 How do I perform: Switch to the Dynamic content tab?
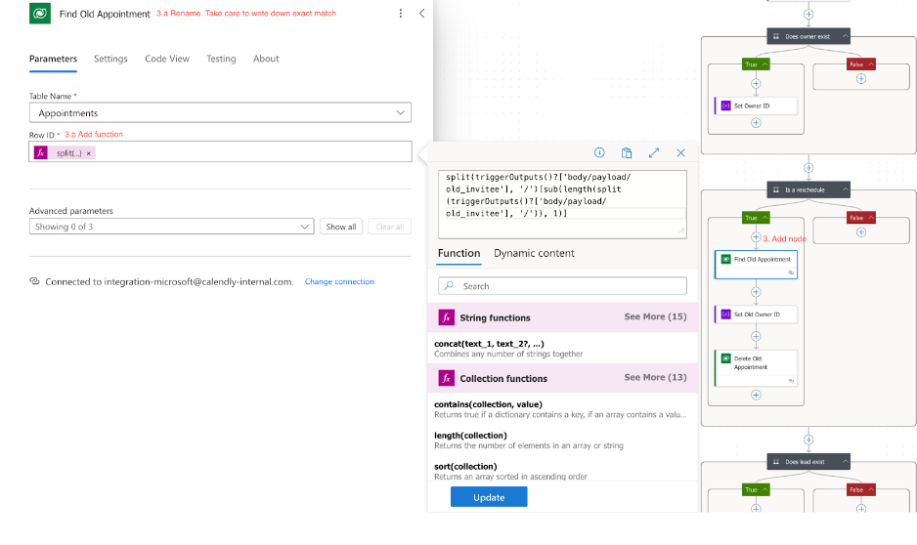534,253
